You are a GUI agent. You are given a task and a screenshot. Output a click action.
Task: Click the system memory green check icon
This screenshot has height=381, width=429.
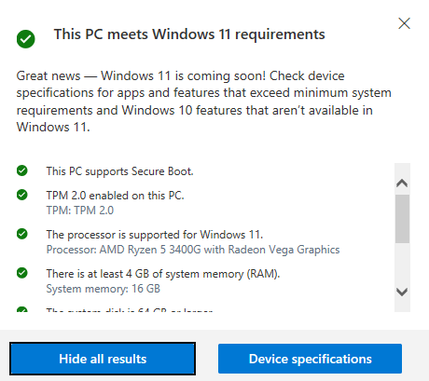(x=22, y=273)
